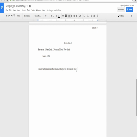The height and width of the screenshot is (137, 137).
Task: Click the 'Works Cited' heading
Action: (x=68, y=43)
